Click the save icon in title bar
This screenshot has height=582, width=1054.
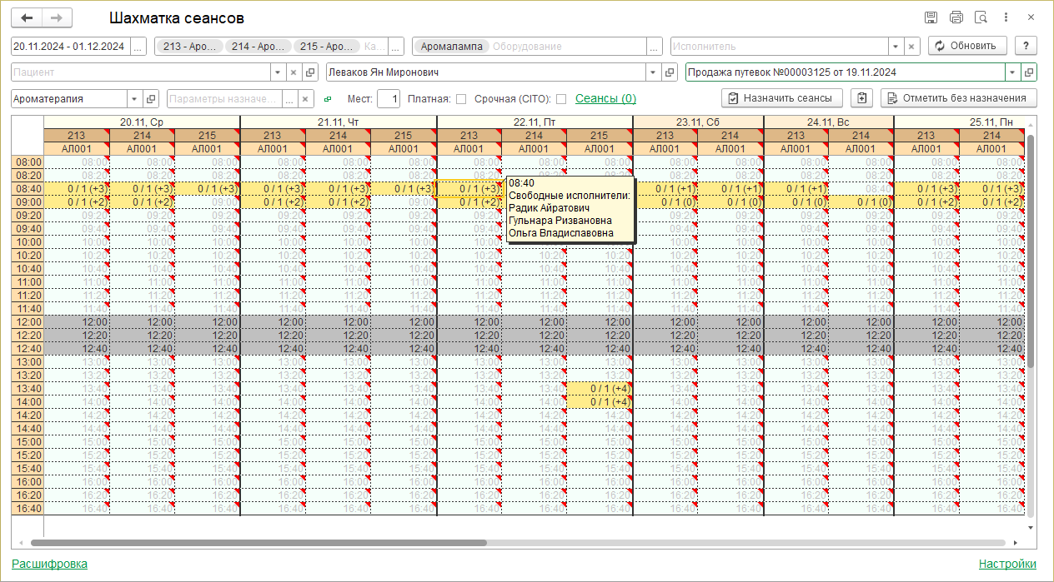pyautogui.click(x=931, y=17)
